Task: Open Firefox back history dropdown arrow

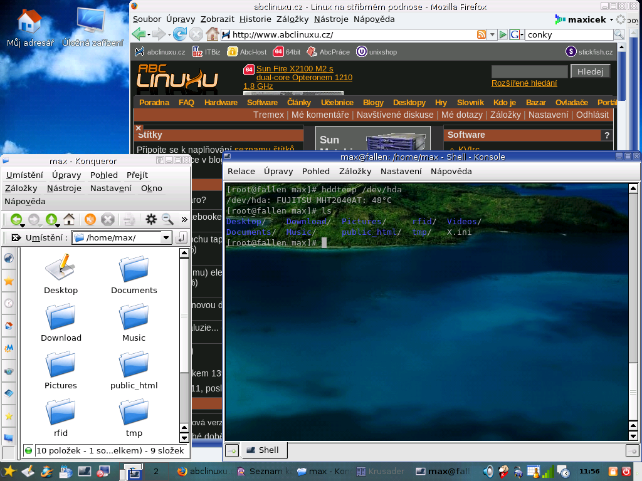Action: pos(149,35)
